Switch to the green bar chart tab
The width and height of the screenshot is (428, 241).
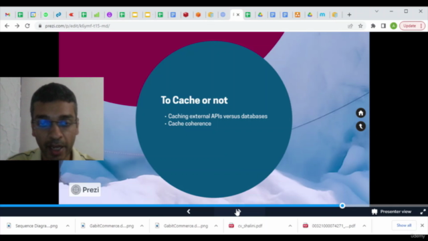click(x=96, y=15)
